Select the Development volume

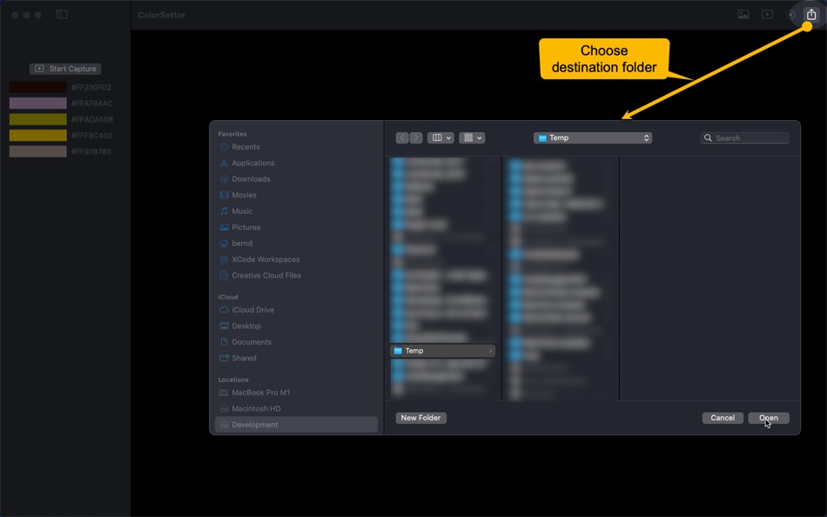pos(296,425)
